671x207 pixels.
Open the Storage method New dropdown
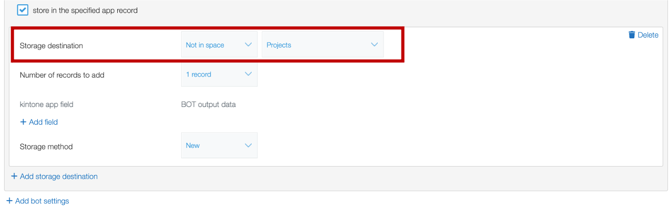point(219,145)
